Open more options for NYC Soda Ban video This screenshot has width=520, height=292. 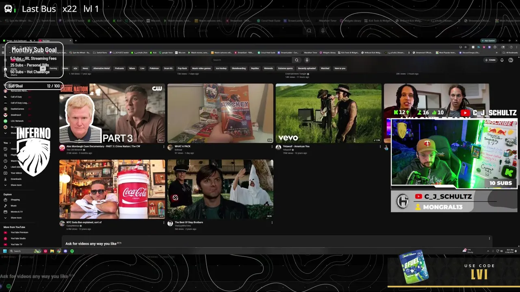pos(164,222)
